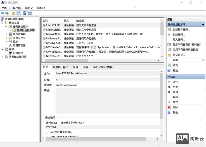Select the Intel PTT EK task row
Image resolution: width=206 pixels, height=147 pixels.
pyautogui.click(x=101, y=25)
